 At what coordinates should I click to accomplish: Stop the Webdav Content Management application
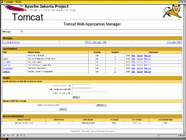(x=133, y=71)
